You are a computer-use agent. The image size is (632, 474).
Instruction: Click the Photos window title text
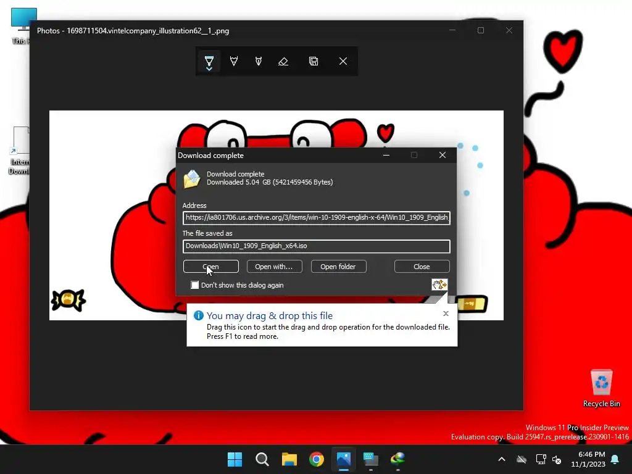tap(133, 31)
